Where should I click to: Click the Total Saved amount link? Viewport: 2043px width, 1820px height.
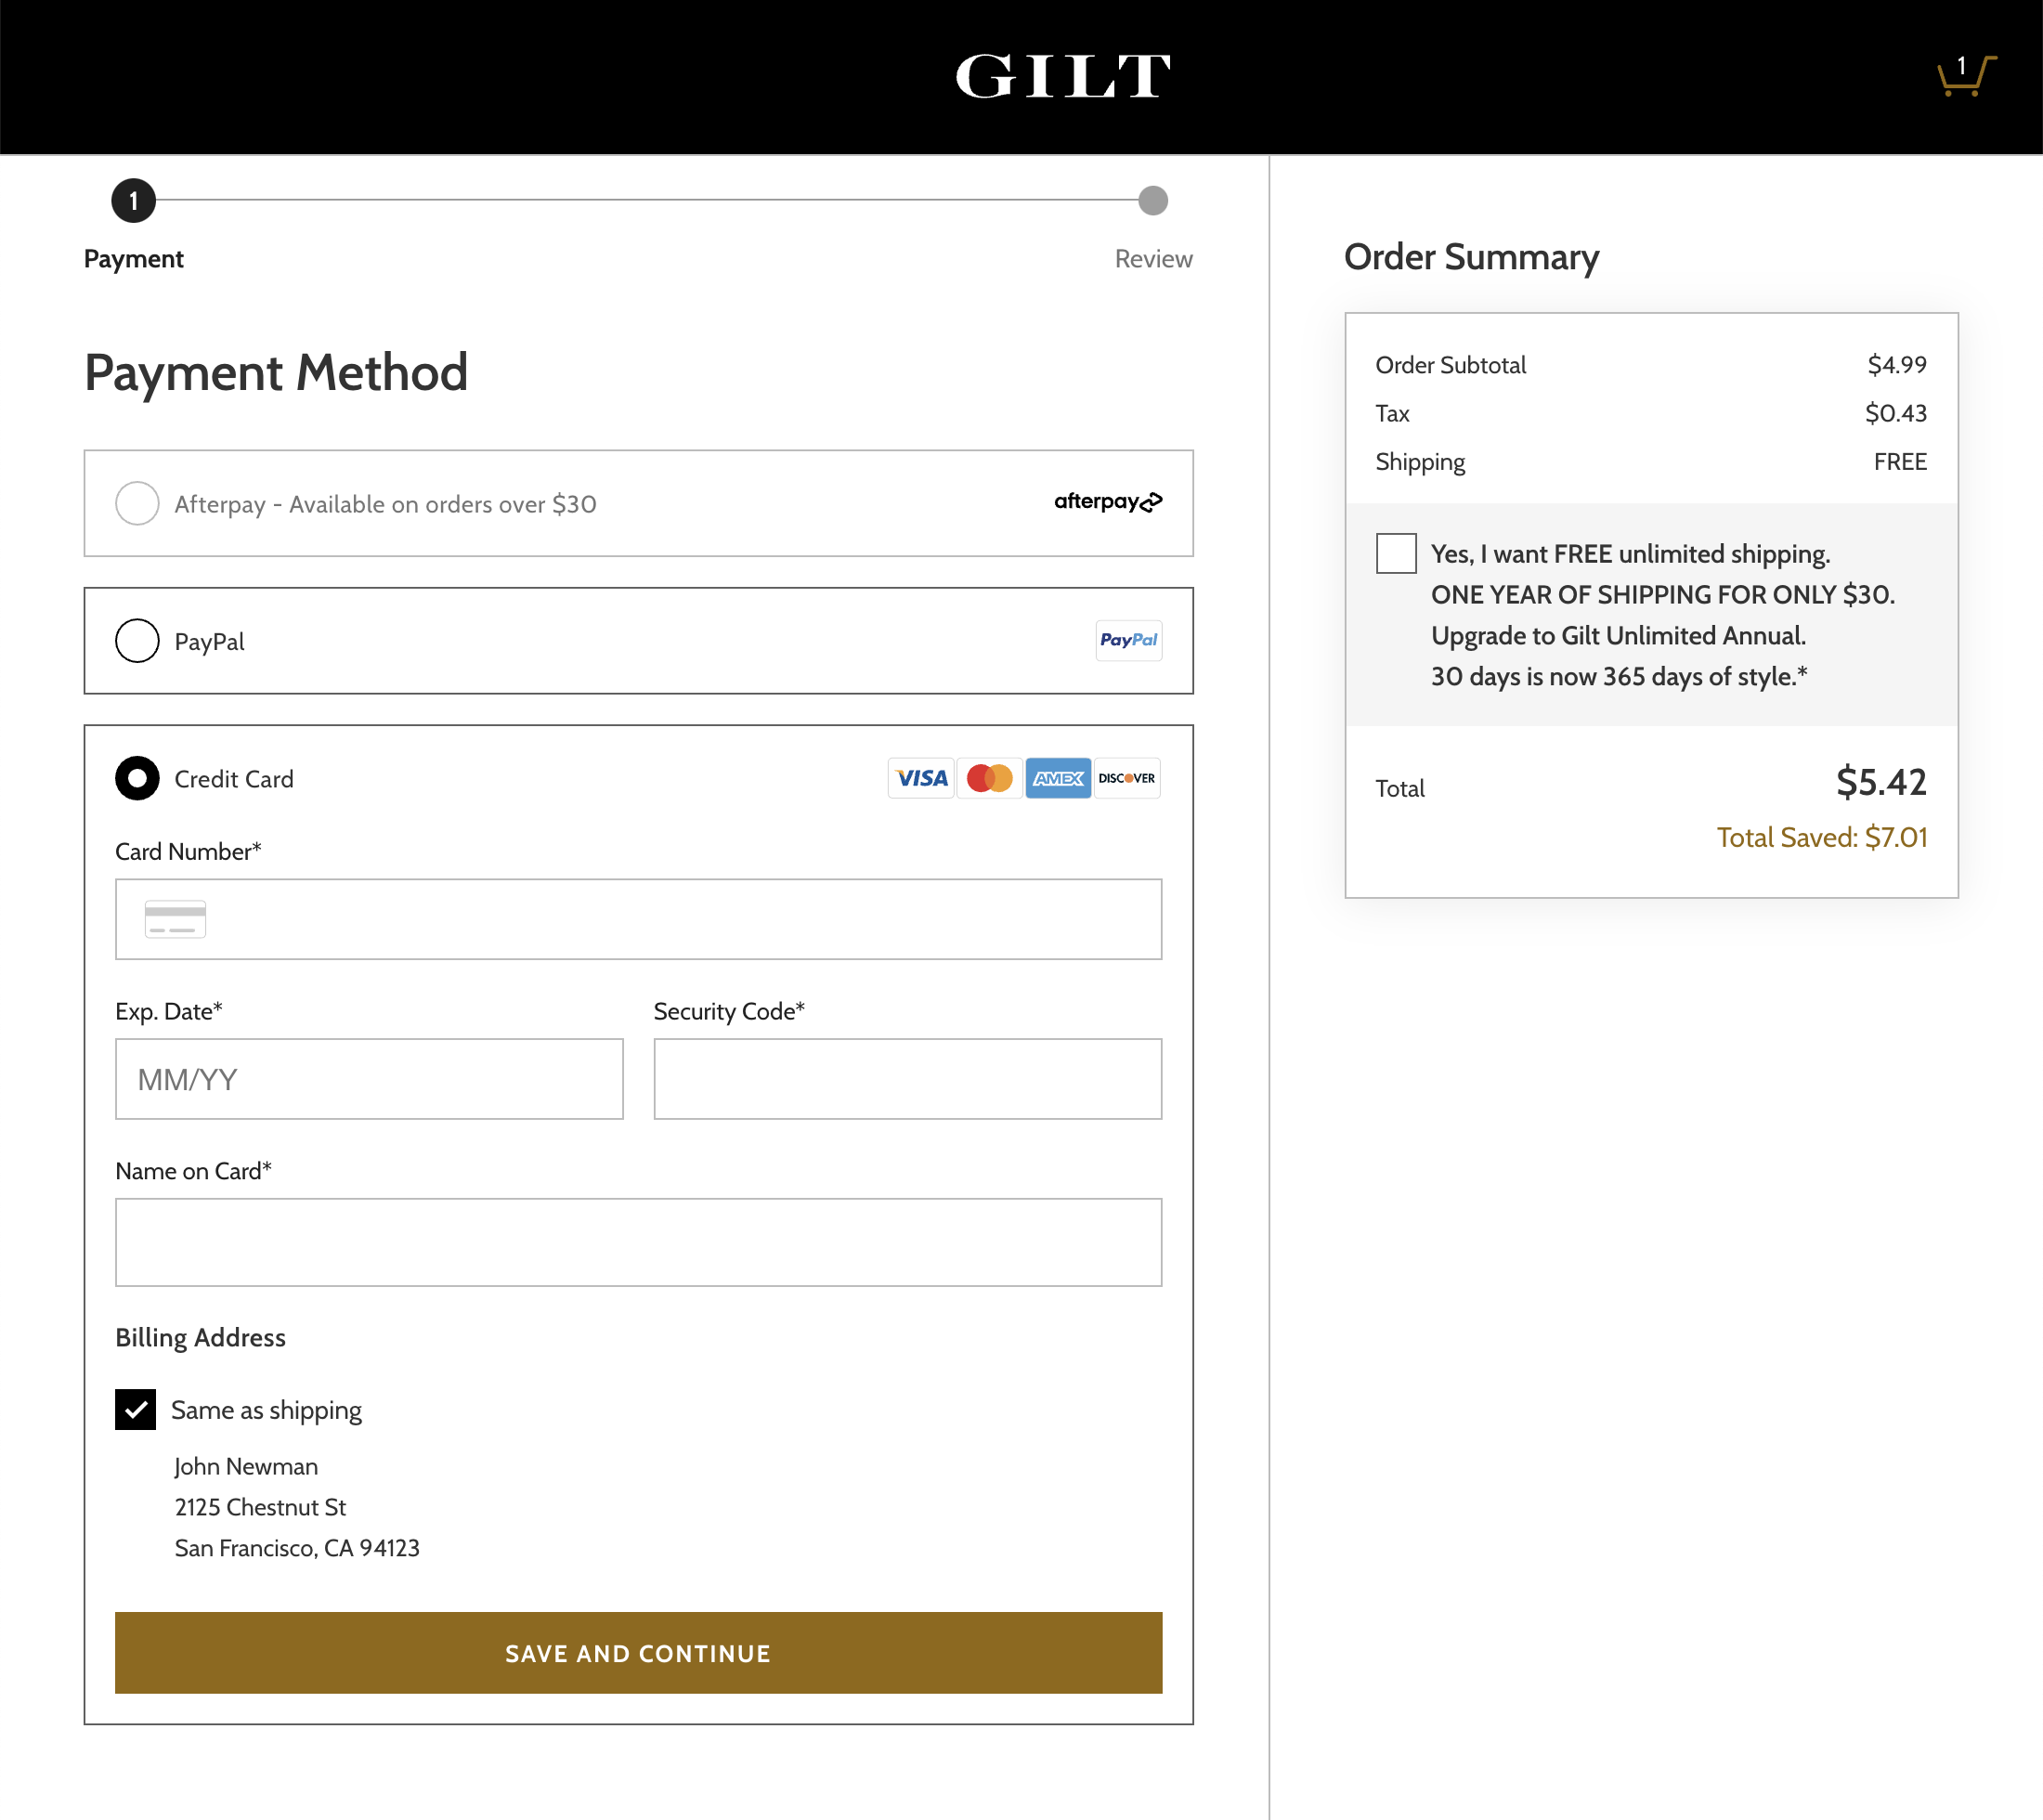click(1821, 837)
